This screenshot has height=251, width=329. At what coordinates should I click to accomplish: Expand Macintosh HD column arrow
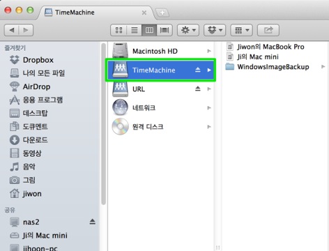click(209, 51)
